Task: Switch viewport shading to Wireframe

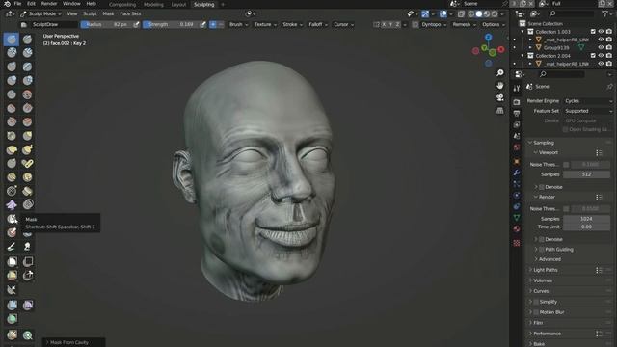Action: tap(471, 13)
